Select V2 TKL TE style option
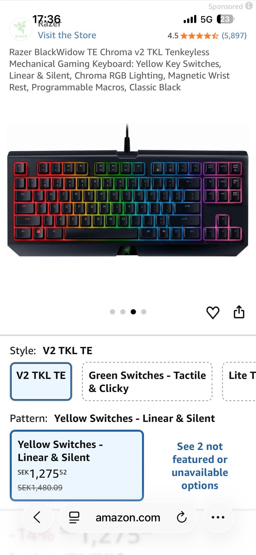The height and width of the screenshot is (555, 256). (x=41, y=381)
